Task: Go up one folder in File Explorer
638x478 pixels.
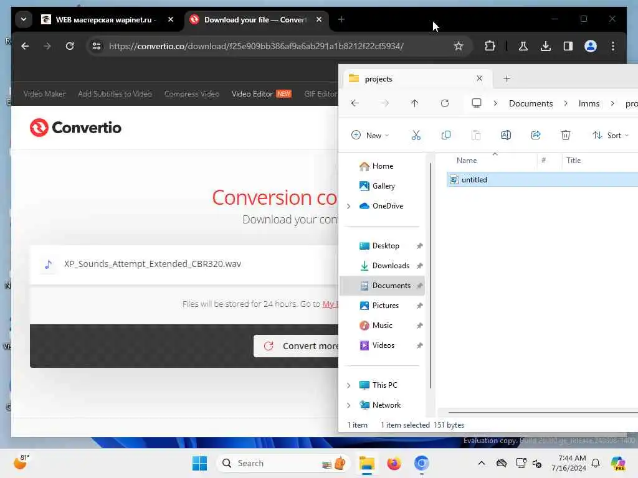Action: click(414, 103)
